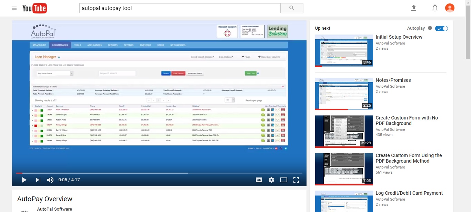Skip to the next video
Viewport: 471px width, 212px height.
coord(38,180)
